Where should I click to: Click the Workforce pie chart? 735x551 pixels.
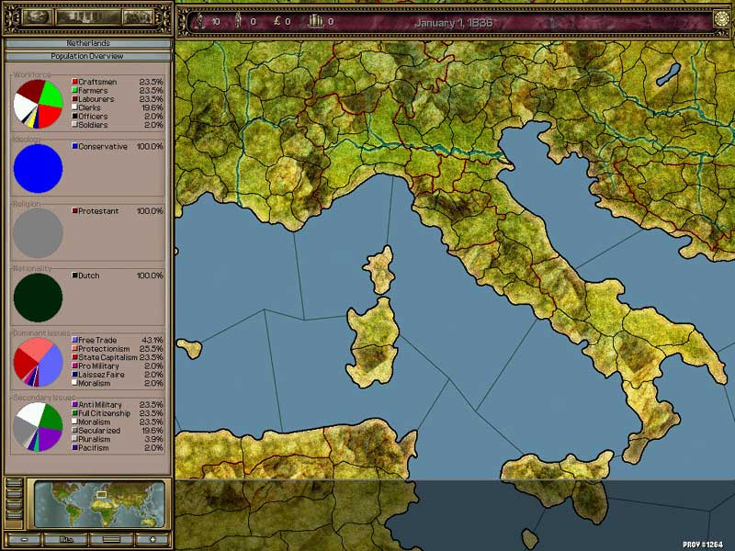[x=38, y=104]
